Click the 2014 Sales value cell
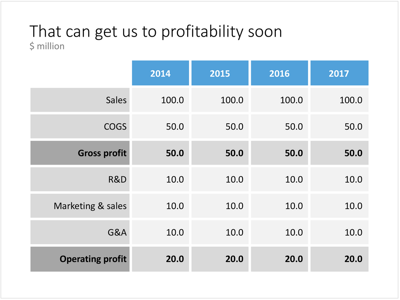Viewport: 400px width, 300px height. (161, 100)
